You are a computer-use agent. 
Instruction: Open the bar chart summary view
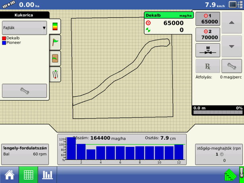tap(47, 175)
